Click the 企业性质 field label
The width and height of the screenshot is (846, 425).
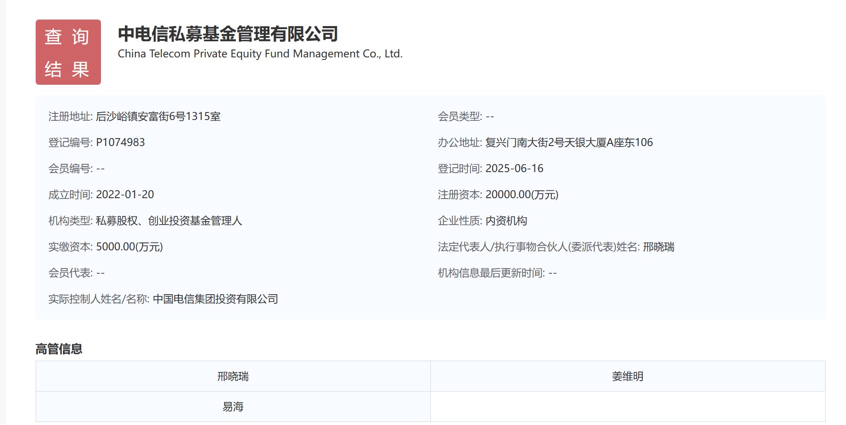(x=460, y=221)
